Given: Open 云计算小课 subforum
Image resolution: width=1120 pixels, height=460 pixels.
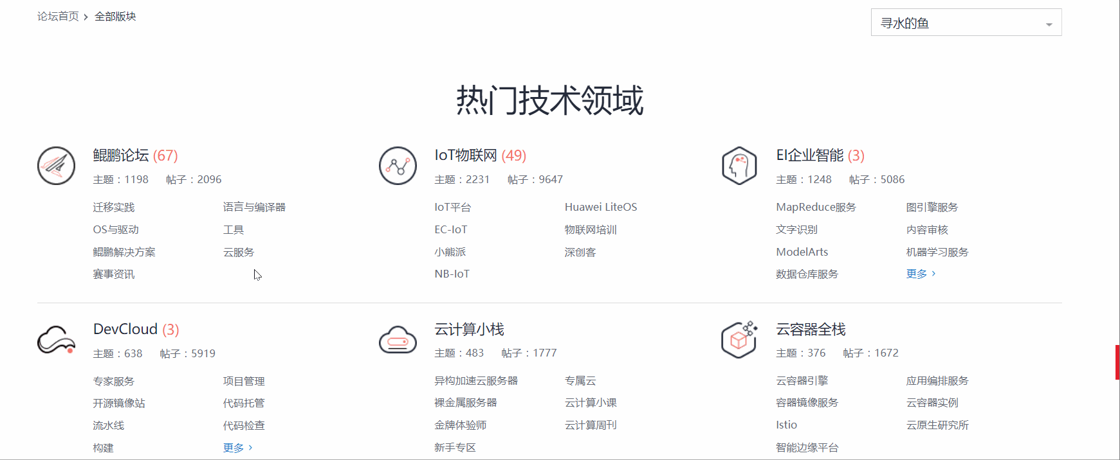Looking at the screenshot, I should 591,402.
